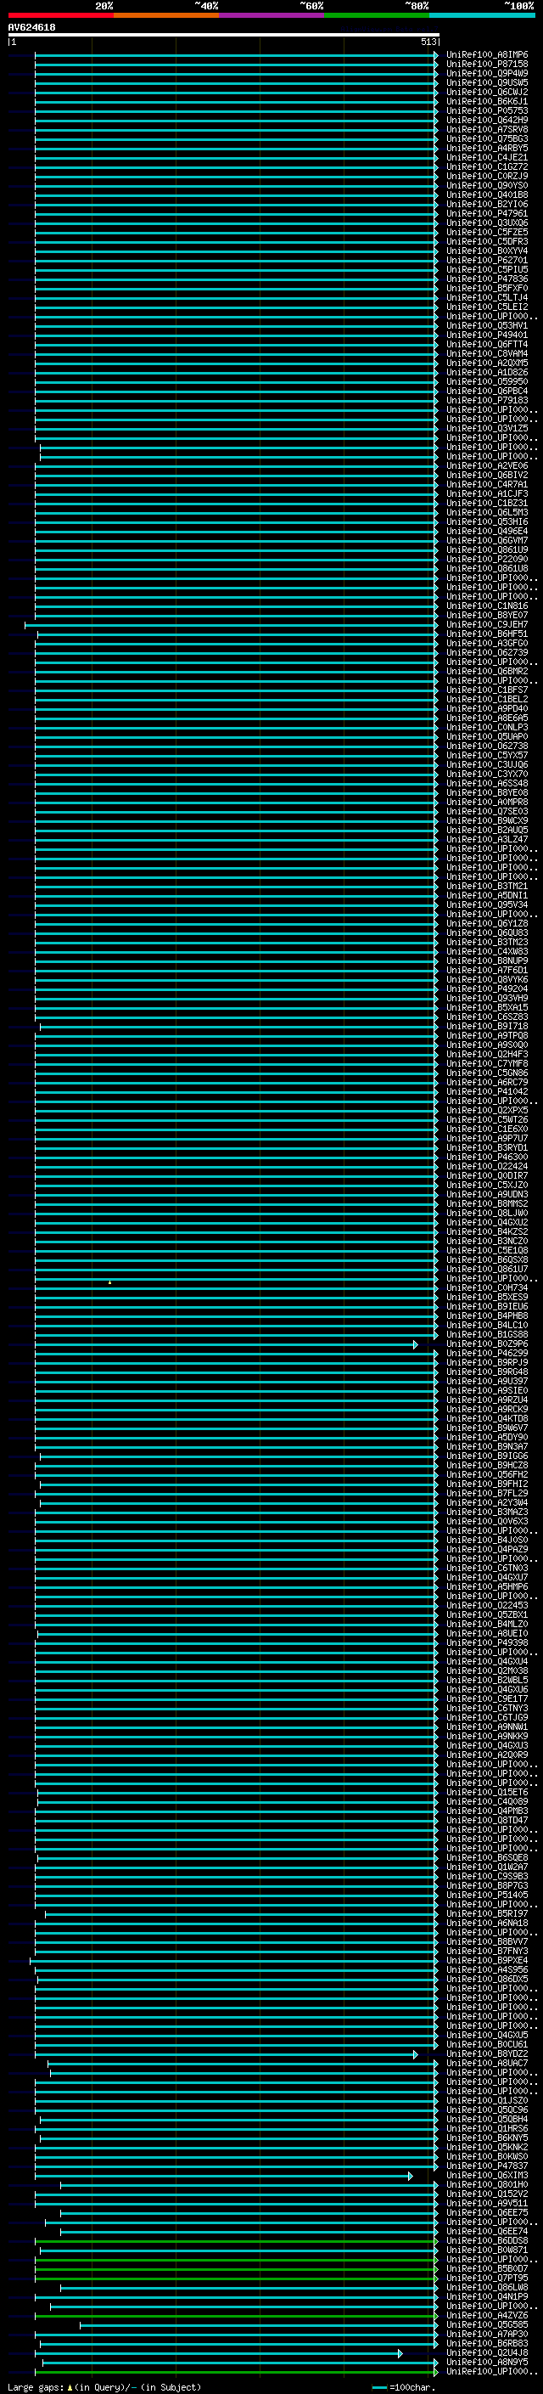Select the purple ~60% legend segment
The width and height of the screenshot is (543, 2394).
pyautogui.click(x=272, y=15)
